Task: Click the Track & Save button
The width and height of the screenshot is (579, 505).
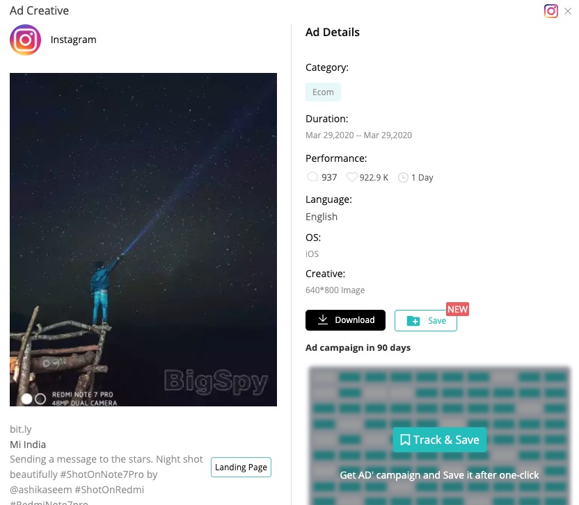Action: [x=439, y=440]
